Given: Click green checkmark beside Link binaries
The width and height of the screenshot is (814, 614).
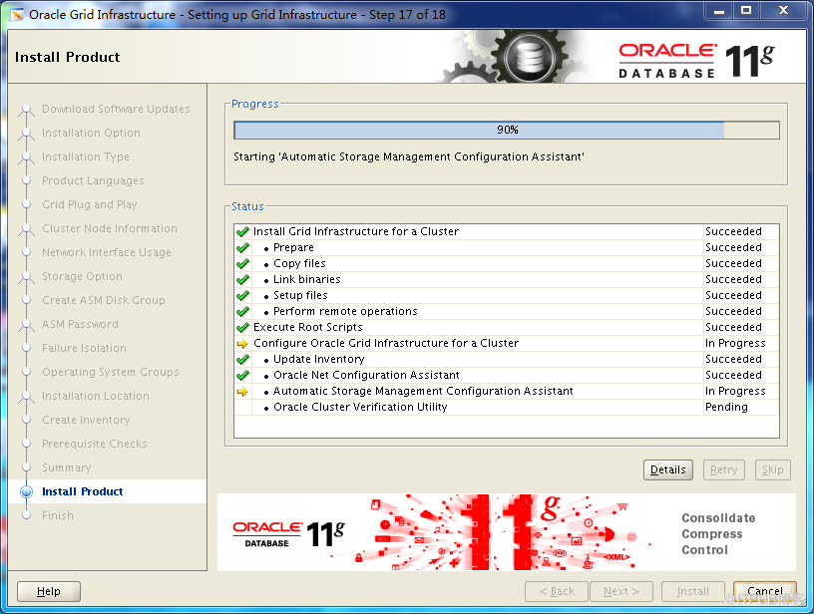Looking at the screenshot, I should [242, 279].
